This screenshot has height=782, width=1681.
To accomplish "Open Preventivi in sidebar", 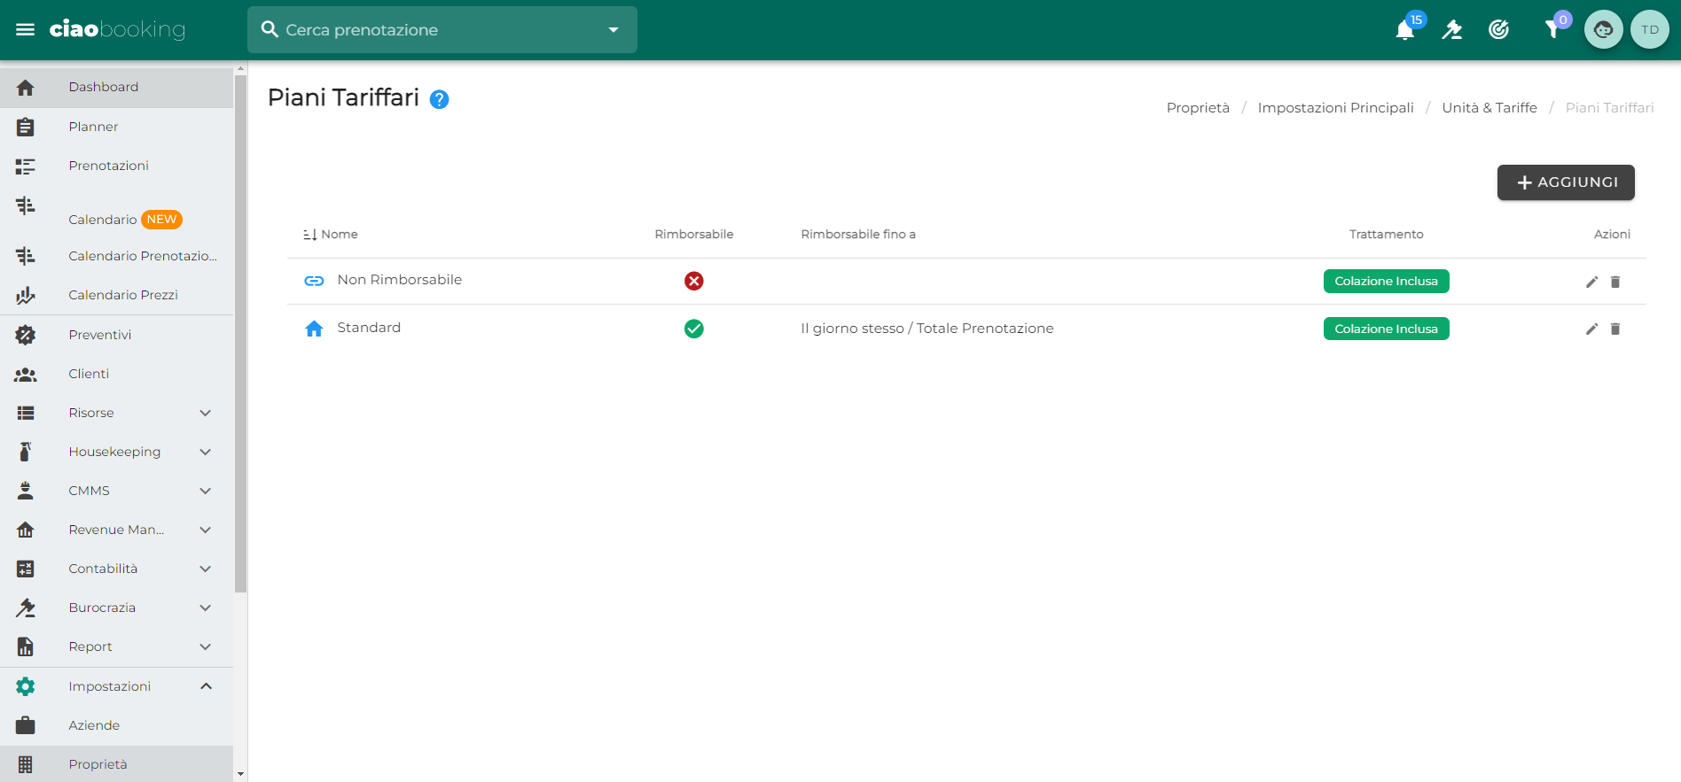I will [x=117, y=335].
